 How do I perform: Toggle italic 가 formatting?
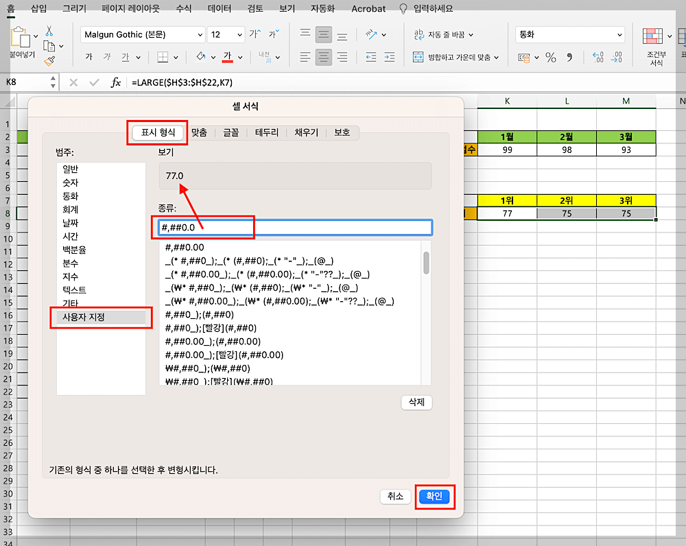pos(107,57)
